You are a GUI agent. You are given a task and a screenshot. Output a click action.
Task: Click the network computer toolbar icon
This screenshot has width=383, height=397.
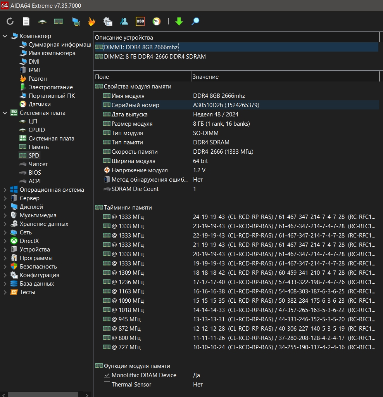click(x=76, y=21)
